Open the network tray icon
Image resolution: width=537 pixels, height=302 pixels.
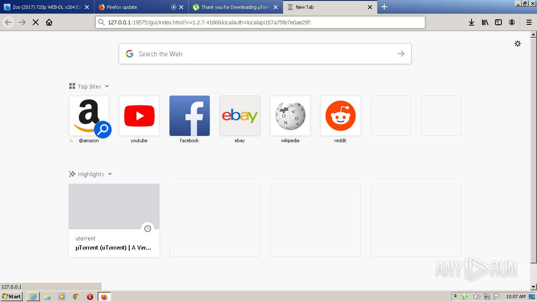point(487,297)
